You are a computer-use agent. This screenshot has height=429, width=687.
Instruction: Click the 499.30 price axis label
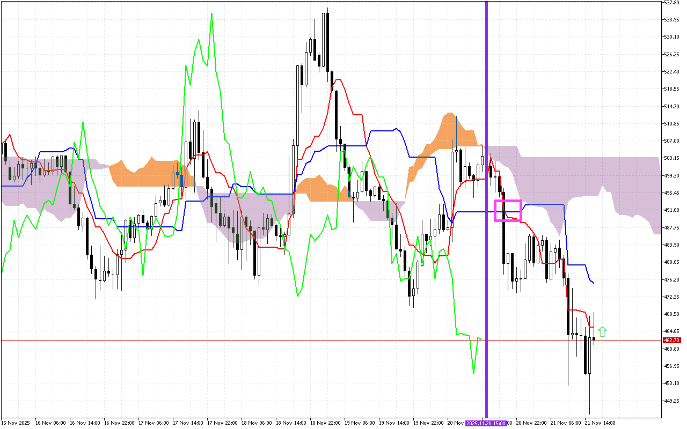point(671,175)
